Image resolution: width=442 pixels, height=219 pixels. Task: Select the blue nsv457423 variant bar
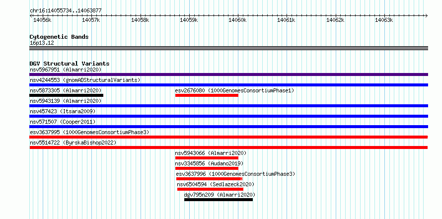coord(228,116)
